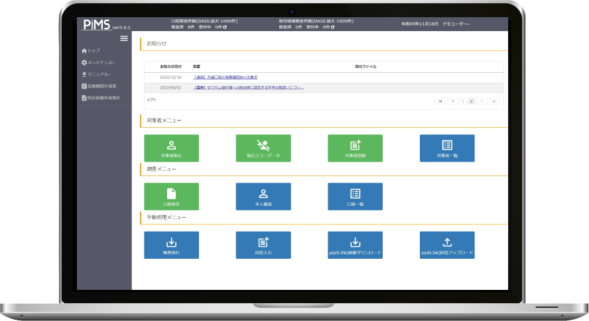Open the 口座一覧 blue list tile

pyautogui.click(x=356, y=197)
